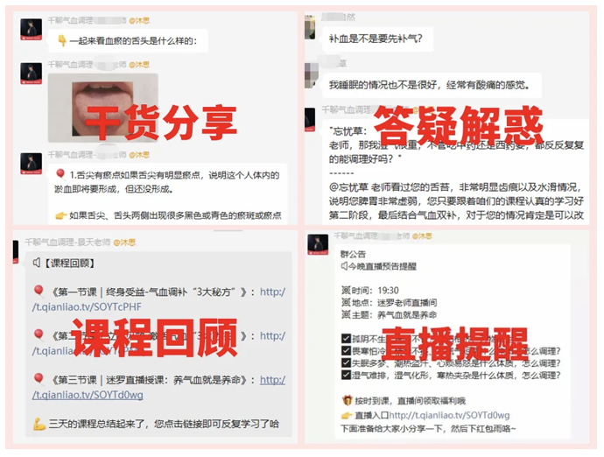This screenshot has height=457, width=604.
Task: Click the teacher avatar in top-left message
Action: [32, 29]
